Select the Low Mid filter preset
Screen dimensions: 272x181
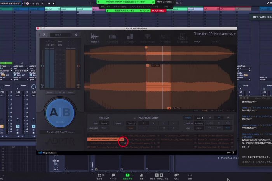click(210, 123)
